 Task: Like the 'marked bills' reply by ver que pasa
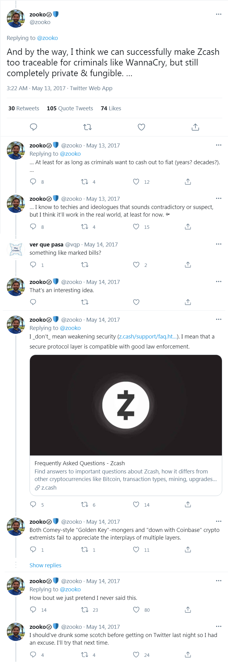pyautogui.click(x=136, y=265)
